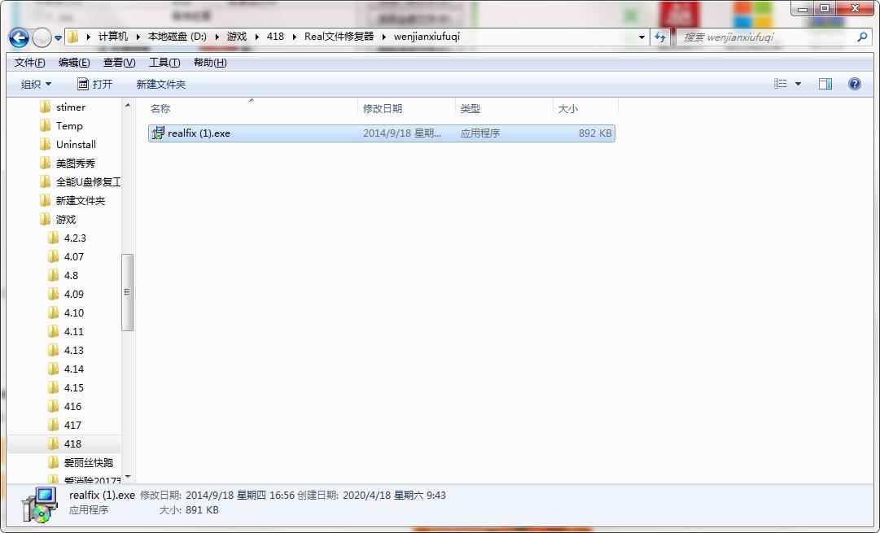880x533 pixels.
Task: Click the sidebar scroll up arrow
Action: coord(127,106)
